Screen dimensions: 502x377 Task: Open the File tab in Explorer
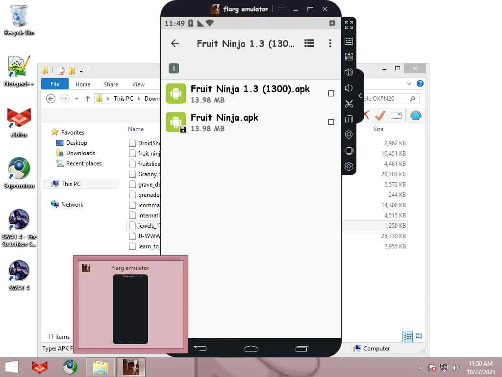55,84
